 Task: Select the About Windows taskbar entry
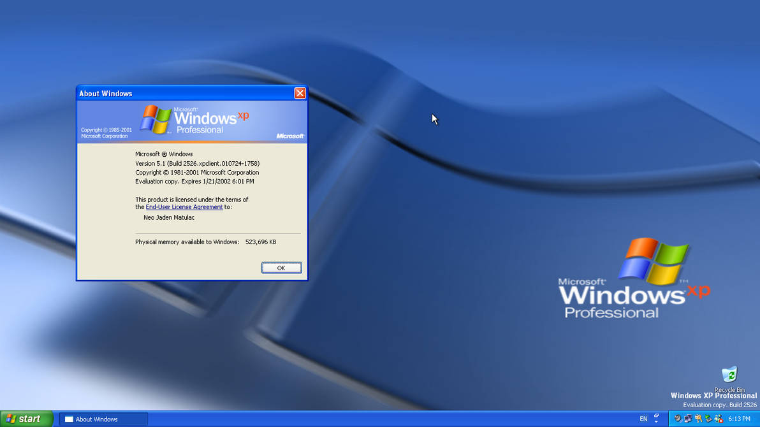(x=102, y=419)
